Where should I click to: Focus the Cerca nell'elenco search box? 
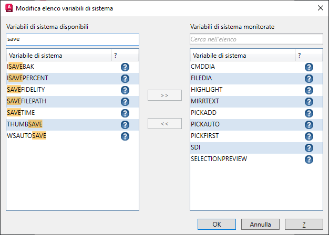point(256,39)
